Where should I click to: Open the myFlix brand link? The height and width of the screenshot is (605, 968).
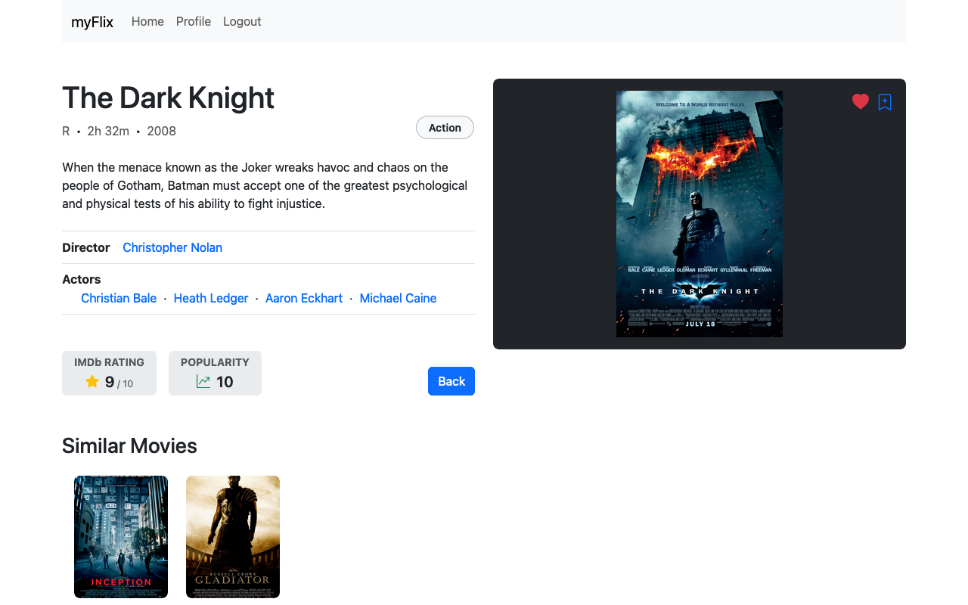[x=92, y=22]
